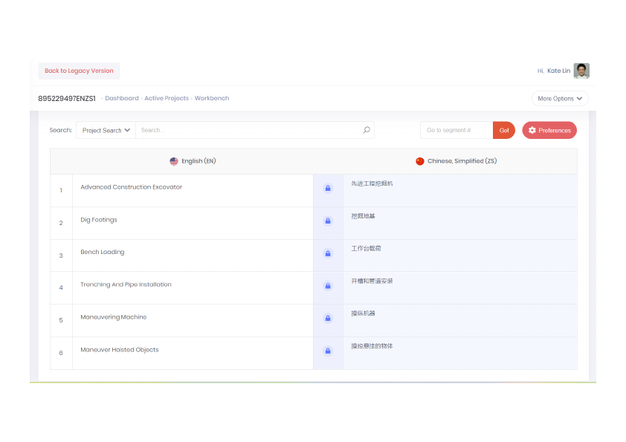Open the Project Search dropdown
This screenshot has height=442, width=626.
point(105,129)
